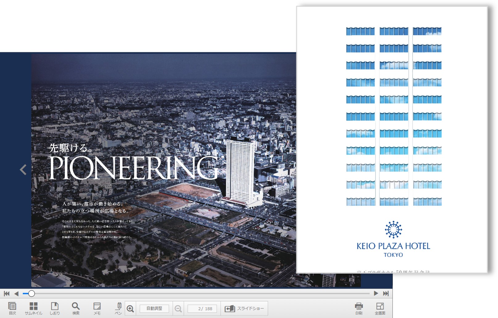Click the page slider handle
The width and height of the screenshot is (498, 318).
click(x=31, y=293)
